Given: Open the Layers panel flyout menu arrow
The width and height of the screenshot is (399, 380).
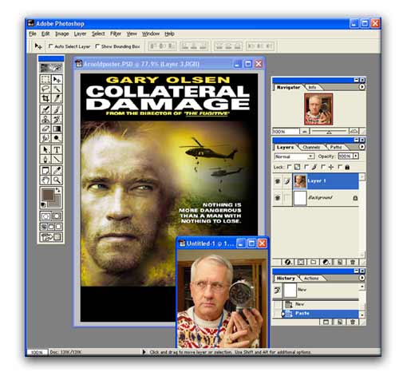Looking at the screenshot, I should tap(361, 147).
